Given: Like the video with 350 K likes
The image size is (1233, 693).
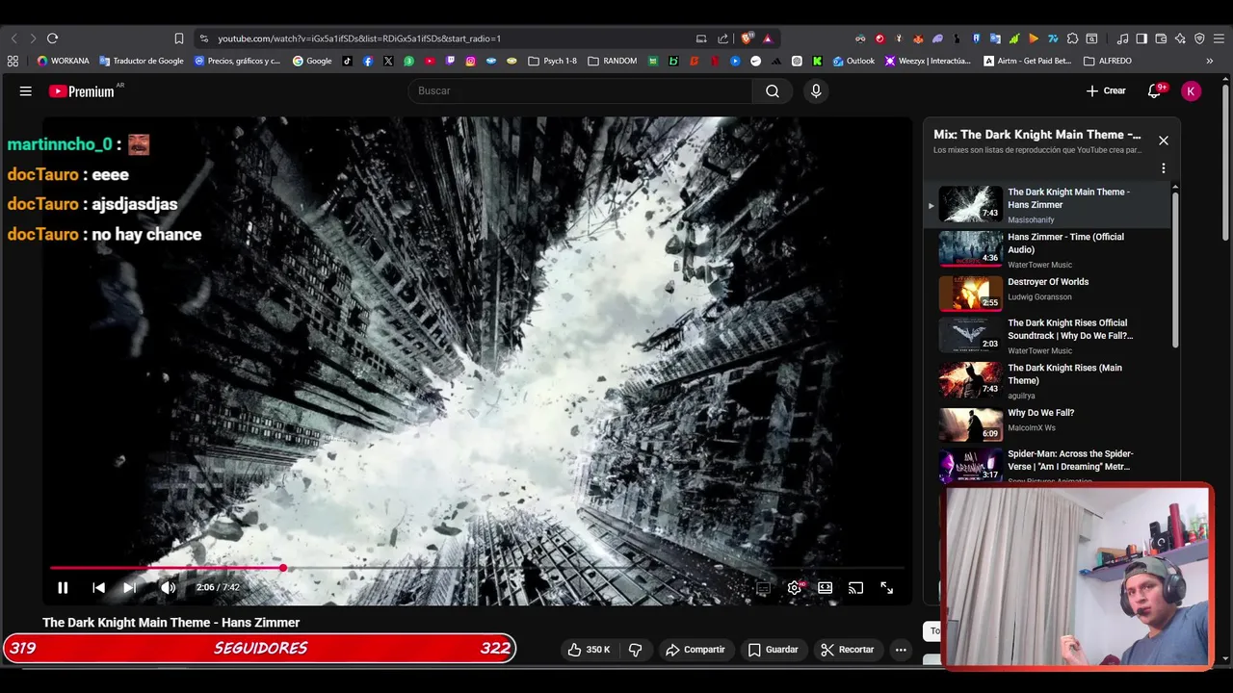Looking at the screenshot, I should pyautogui.click(x=589, y=650).
